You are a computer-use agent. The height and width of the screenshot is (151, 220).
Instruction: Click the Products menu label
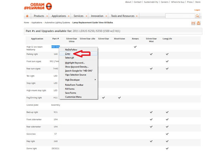[x=39, y=16]
